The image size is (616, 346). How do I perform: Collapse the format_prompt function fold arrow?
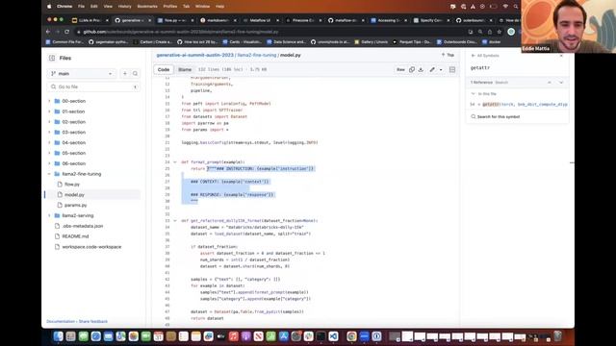[x=175, y=162]
